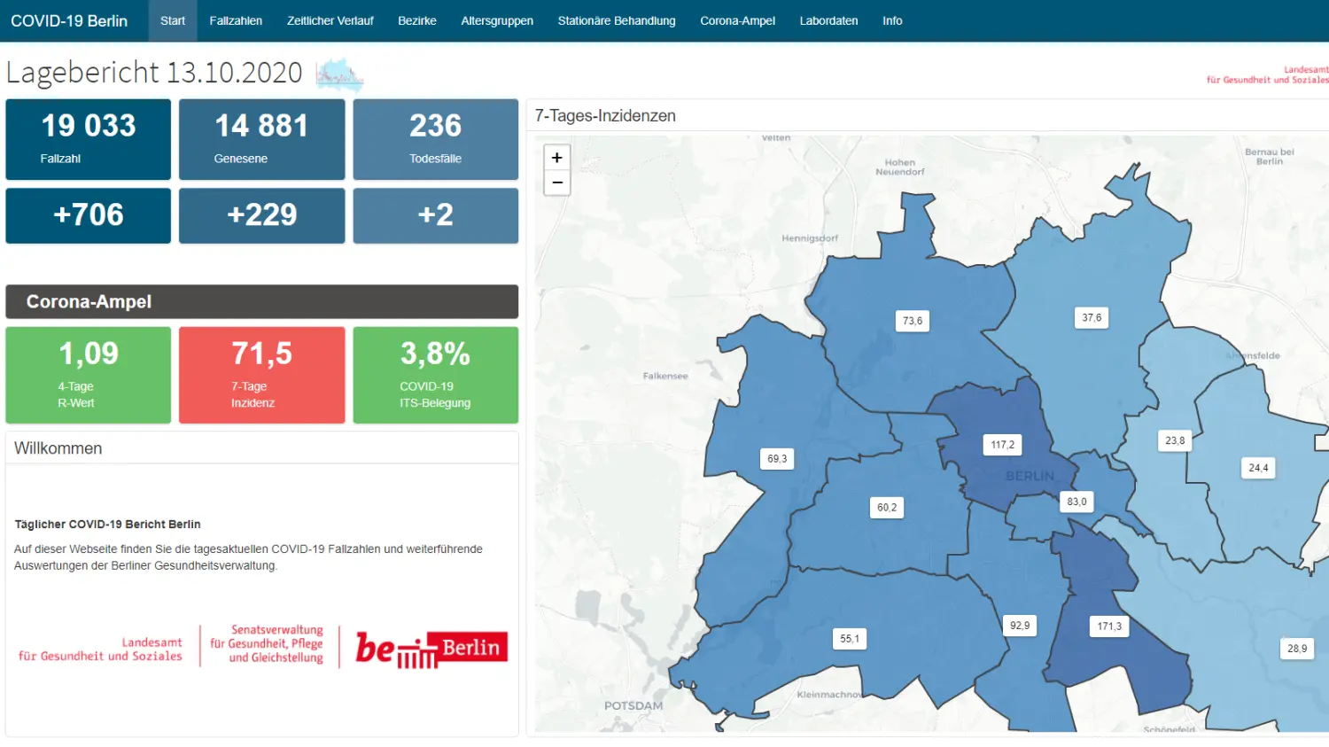Viewport: 1329px width, 747px height.
Task: Zoom out on the incidence map
Action: [556, 183]
